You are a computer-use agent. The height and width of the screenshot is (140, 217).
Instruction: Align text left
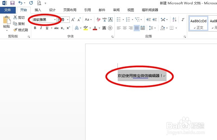(x=119, y=28)
